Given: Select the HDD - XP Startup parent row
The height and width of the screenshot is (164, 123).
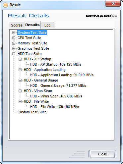Looking at the screenshot, I should (x=37, y=59).
